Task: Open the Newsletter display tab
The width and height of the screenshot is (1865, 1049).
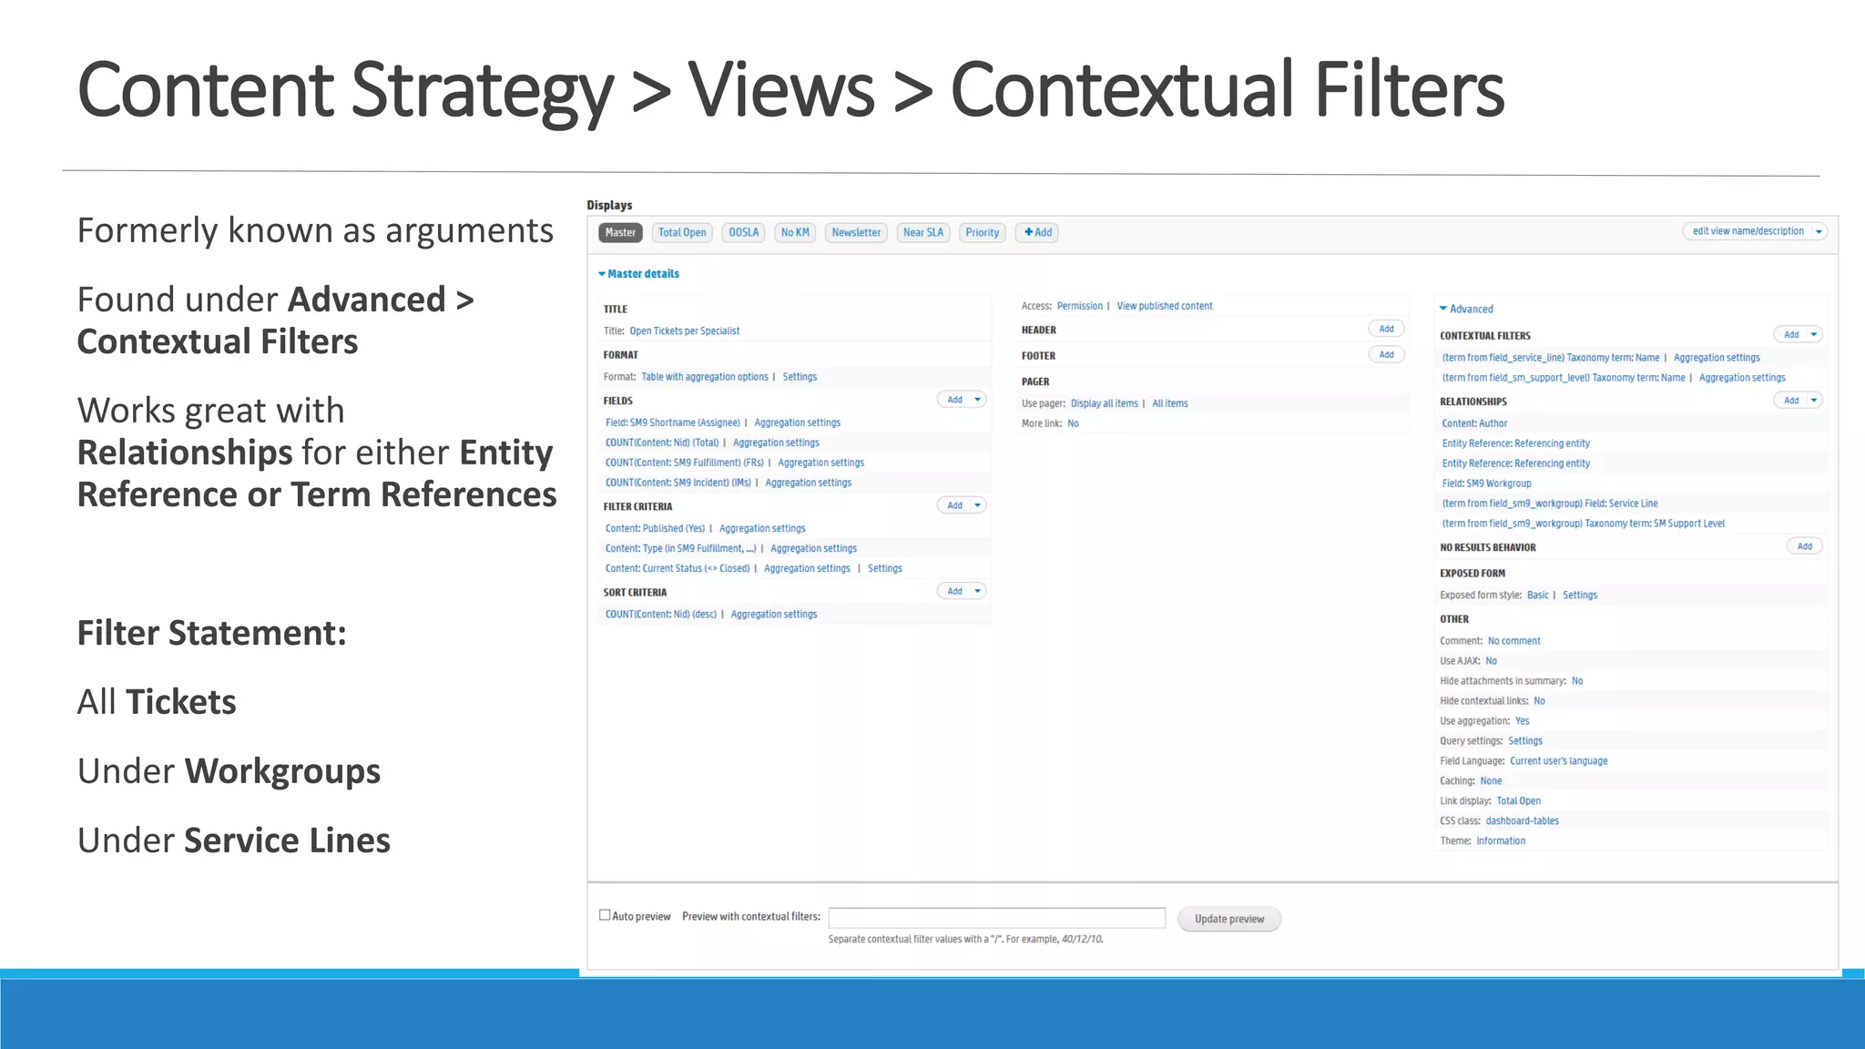Action: [x=856, y=232]
